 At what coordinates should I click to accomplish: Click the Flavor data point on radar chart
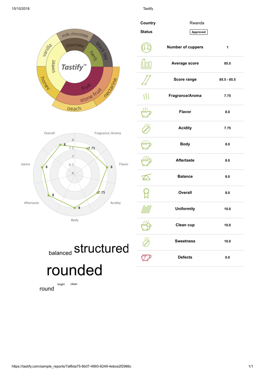[107, 167]
